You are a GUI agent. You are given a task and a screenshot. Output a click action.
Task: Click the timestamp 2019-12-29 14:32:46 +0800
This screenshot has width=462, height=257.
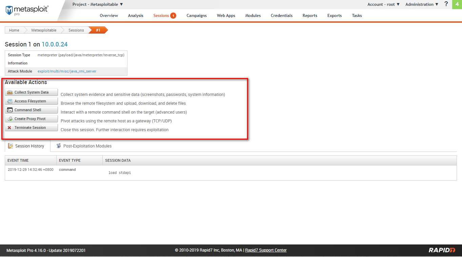31,170
